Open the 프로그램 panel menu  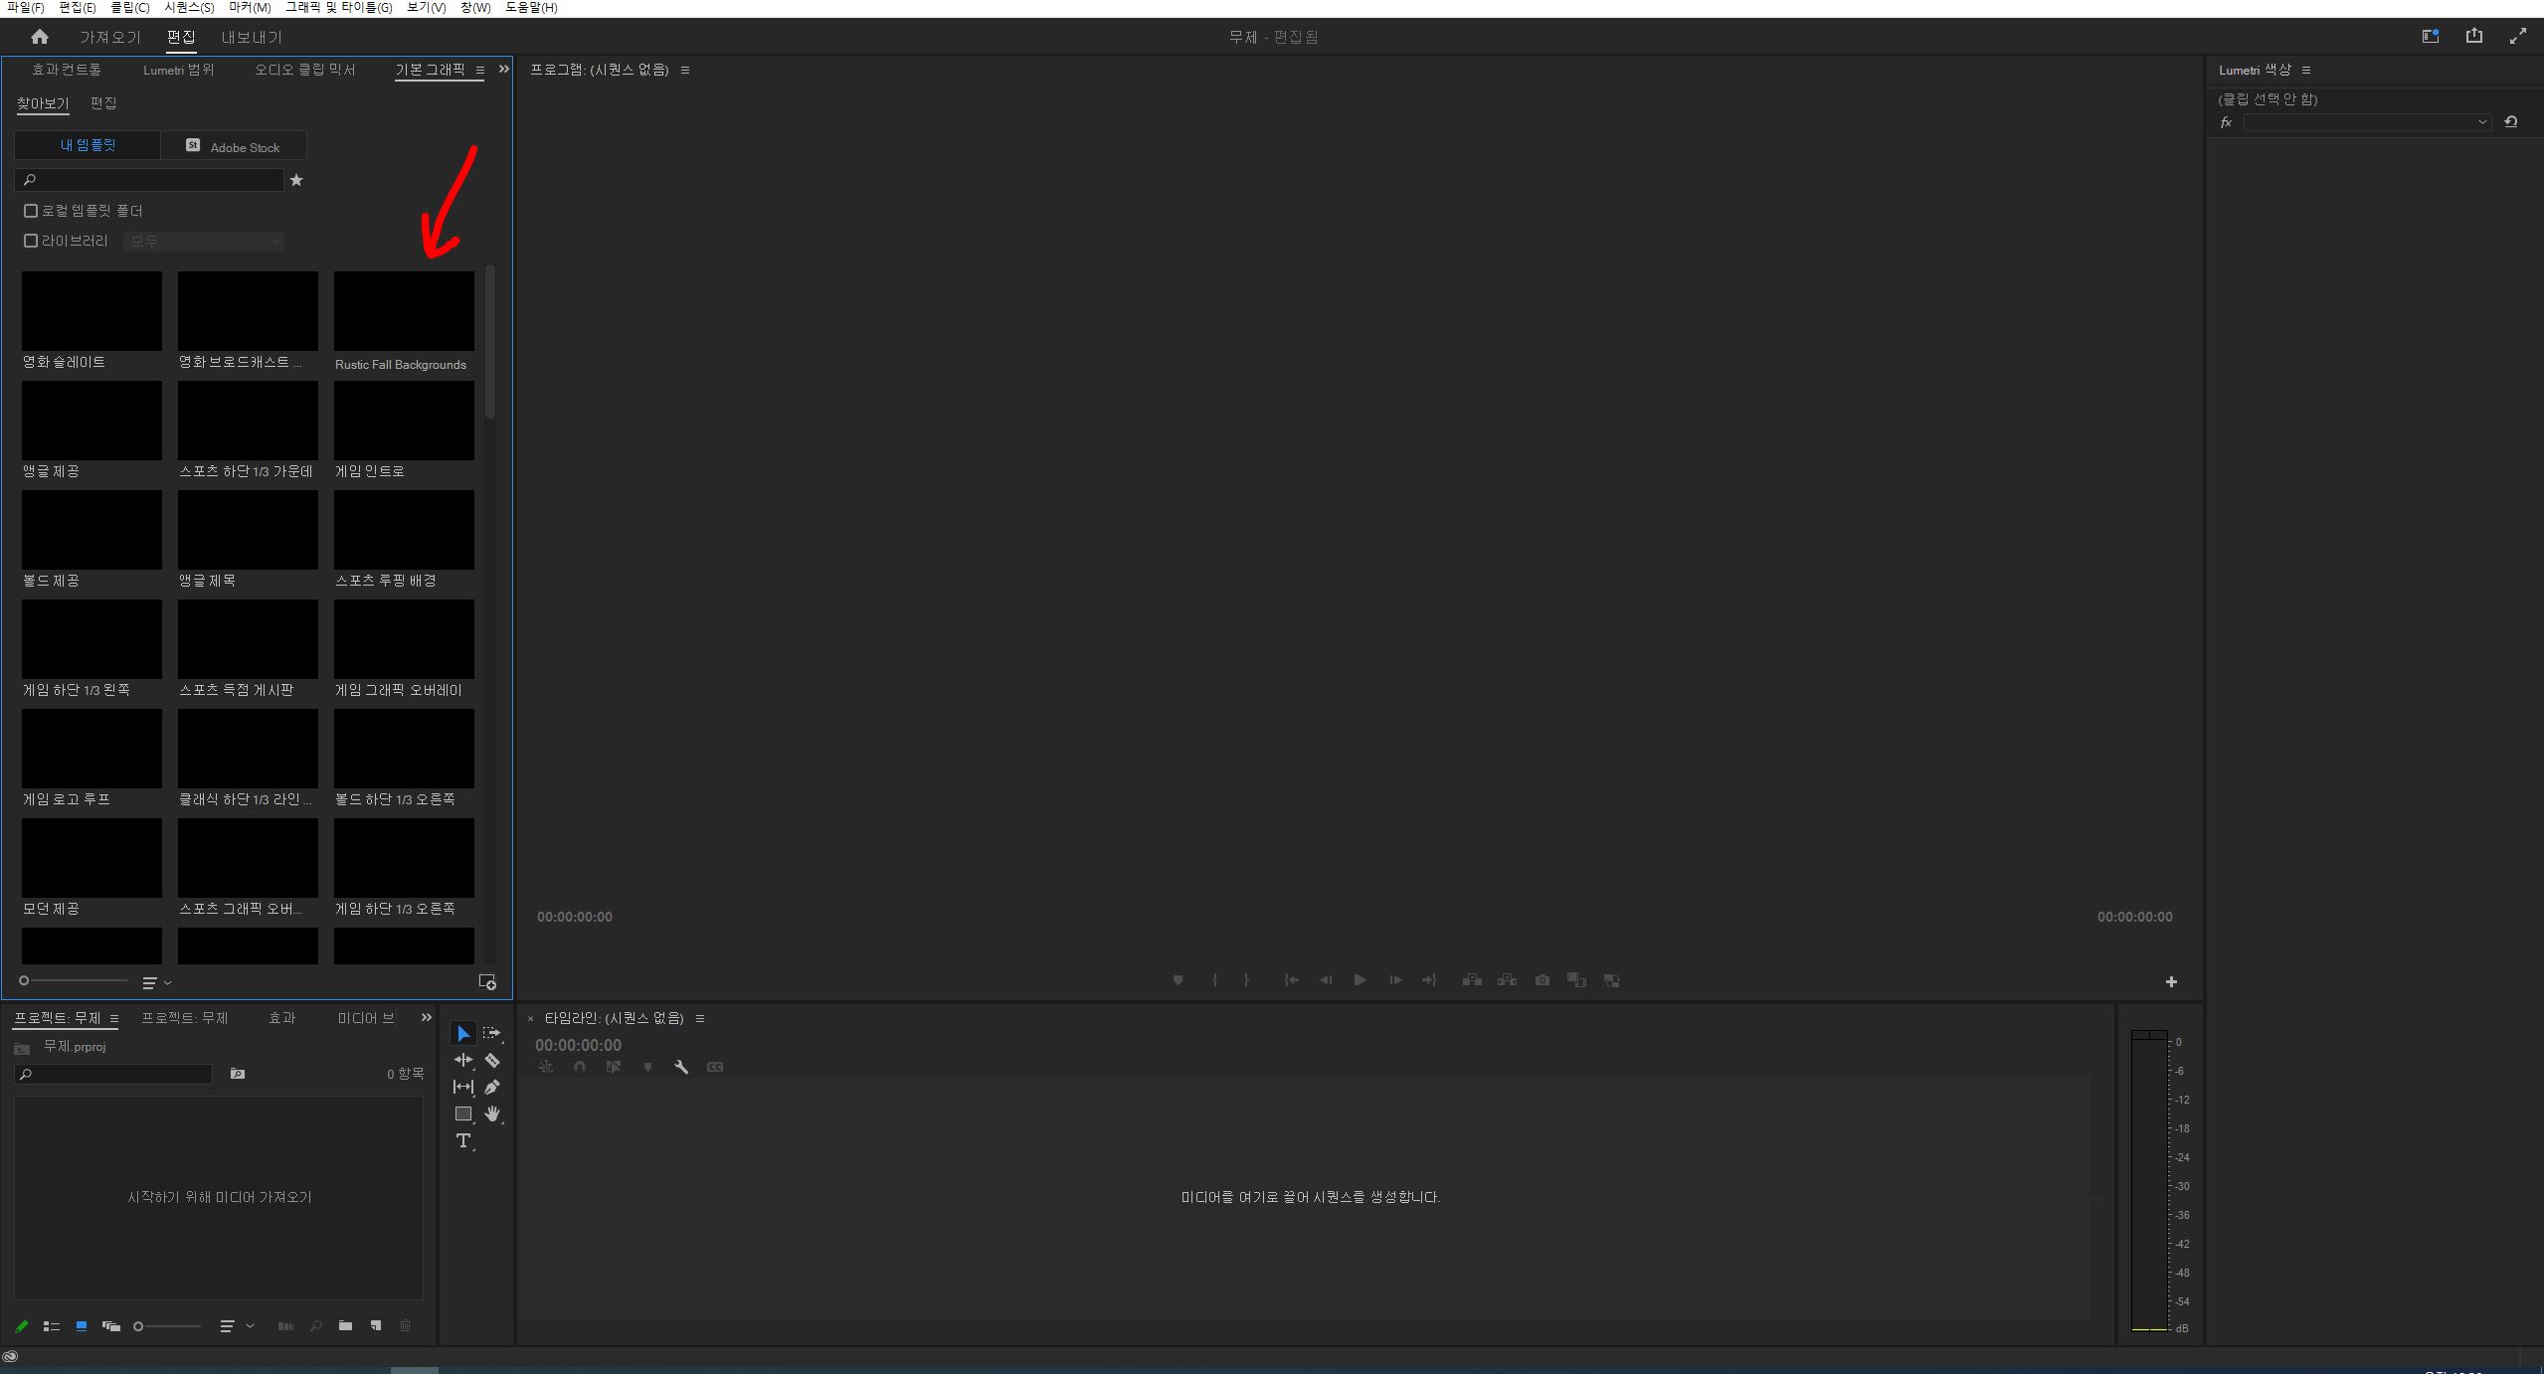(x=686, y=70)
